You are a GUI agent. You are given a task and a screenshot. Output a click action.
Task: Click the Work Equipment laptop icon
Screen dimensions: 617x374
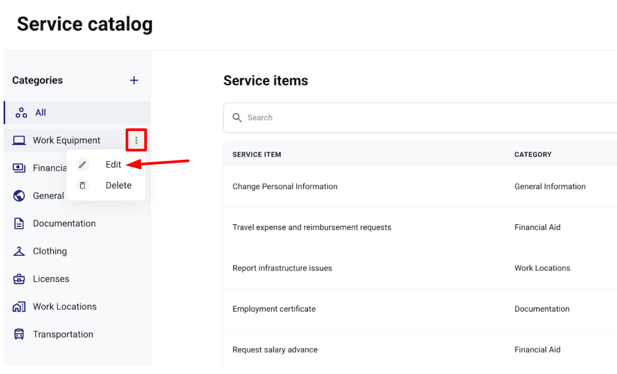(x=19, y=140)
